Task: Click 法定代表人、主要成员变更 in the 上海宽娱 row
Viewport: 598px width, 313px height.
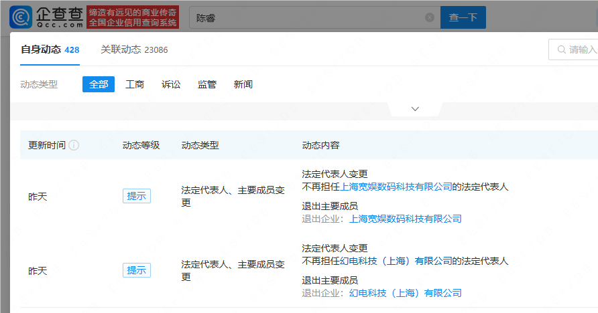Action: click(x=233, y=196)
